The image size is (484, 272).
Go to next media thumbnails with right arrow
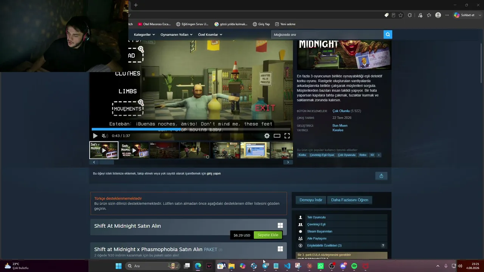[x=288, y=162]
